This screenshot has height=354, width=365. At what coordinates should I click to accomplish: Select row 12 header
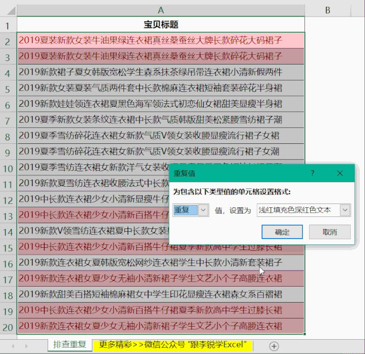pos(8,200)
